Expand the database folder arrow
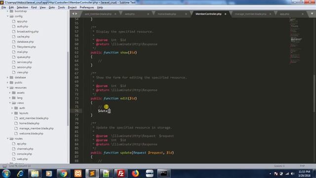This screenshot has height=178, width=316. (x=8, y=77)
